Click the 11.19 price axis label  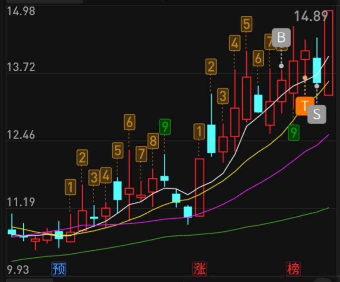(x=21, y=202)
